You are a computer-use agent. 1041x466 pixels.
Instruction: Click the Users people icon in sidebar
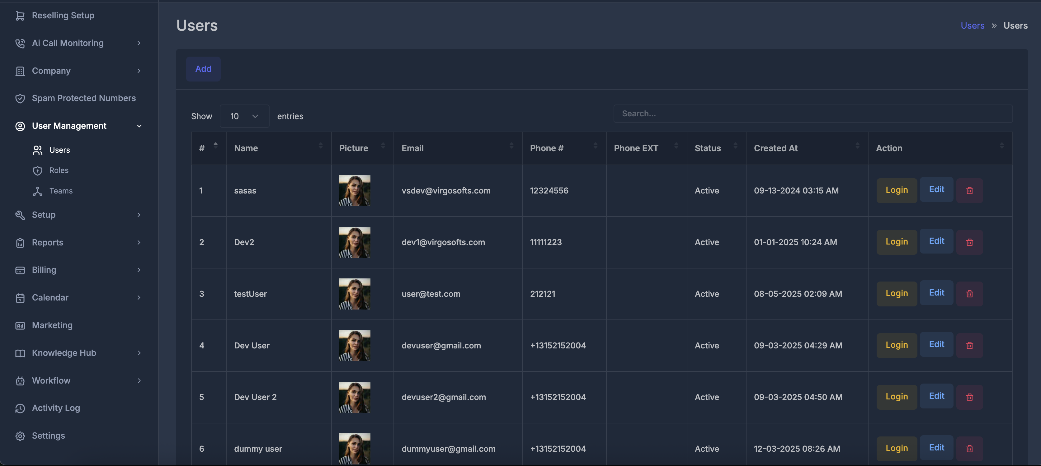coord(38,150)
